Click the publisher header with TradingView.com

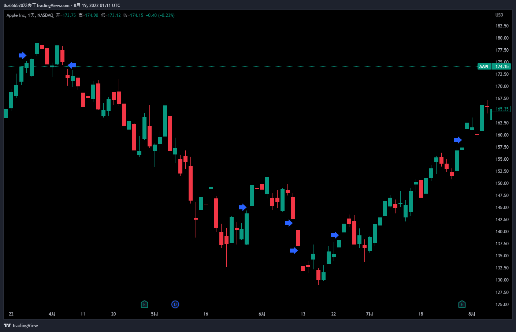click(62, 5)
